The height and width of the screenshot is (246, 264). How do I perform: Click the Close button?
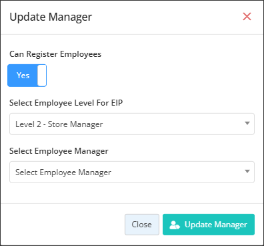point(142,225)
